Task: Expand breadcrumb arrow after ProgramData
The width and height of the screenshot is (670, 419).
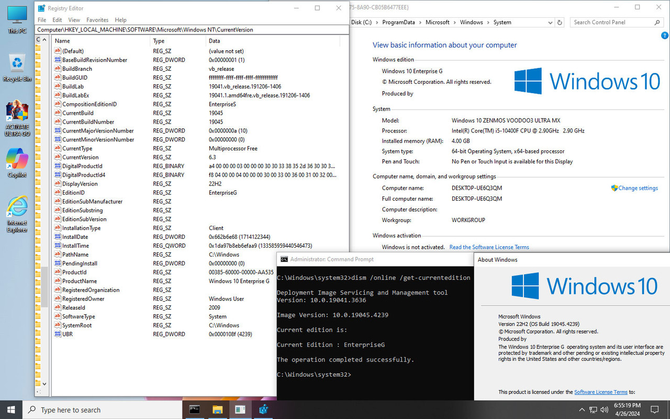Action: tap(420, 23)
